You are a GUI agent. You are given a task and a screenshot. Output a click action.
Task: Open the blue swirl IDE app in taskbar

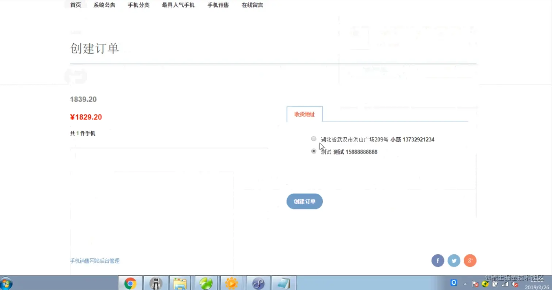(x=258, y=283)
